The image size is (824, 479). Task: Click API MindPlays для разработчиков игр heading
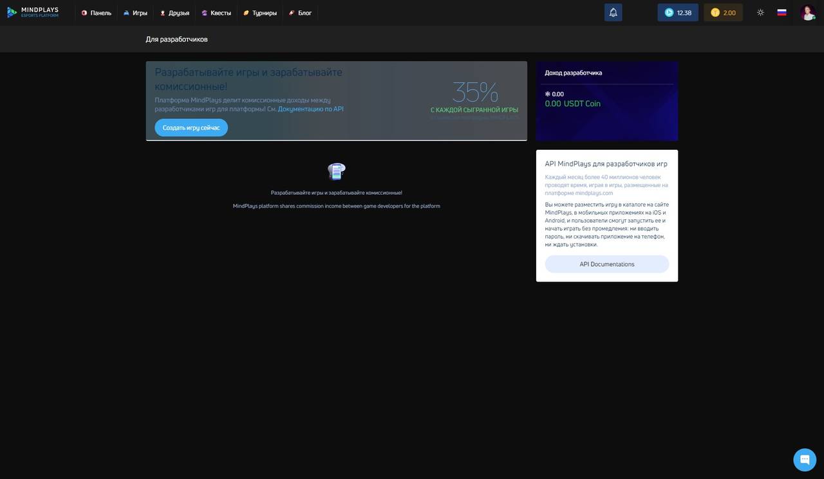click(606, 164)
